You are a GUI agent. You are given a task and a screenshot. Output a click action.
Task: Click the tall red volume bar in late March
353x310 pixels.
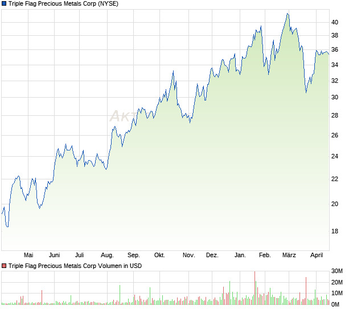pyautogui.click(x=306, y=291)
